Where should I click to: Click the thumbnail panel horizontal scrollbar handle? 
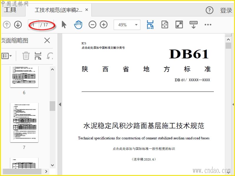click(x=22, y=171)
